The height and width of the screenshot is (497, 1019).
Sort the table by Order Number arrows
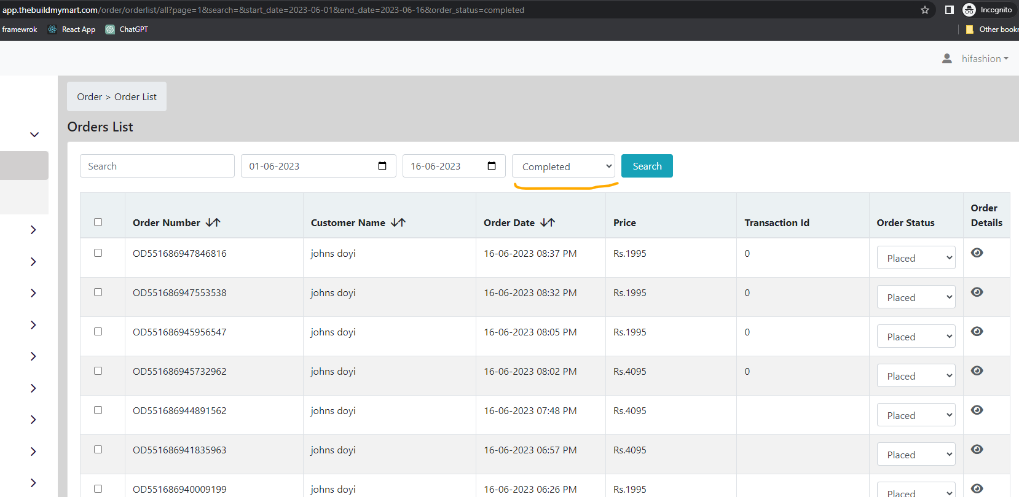tap(213, 222)
